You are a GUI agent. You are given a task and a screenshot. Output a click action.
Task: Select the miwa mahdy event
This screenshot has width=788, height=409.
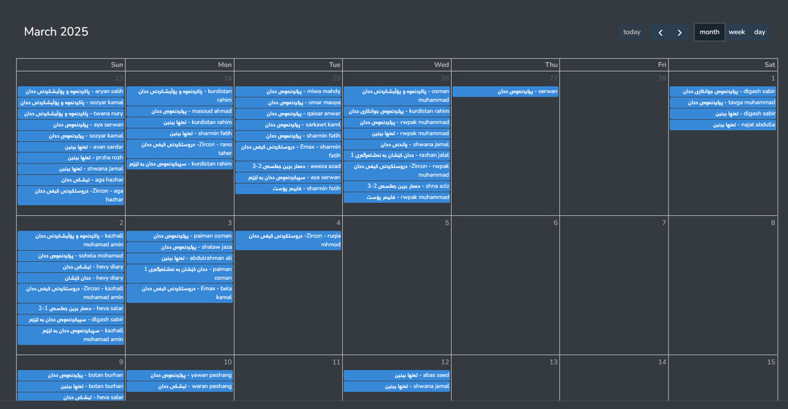point(288,92)
